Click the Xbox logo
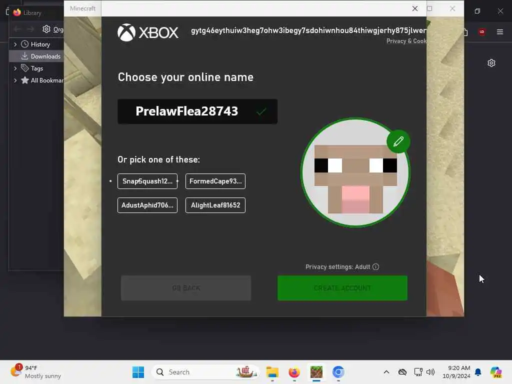This screenshot has width=512, height=384. click(x=148, y=32)
